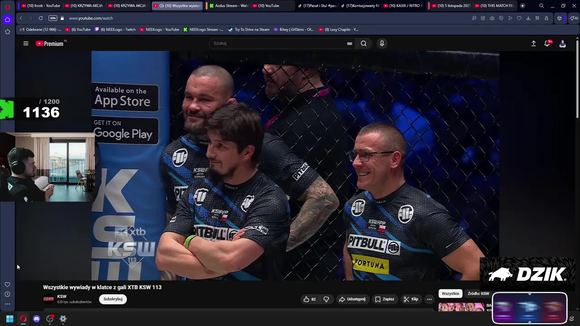Dislike the video with thumbs down
Viewport: 580px width, 326px height.
(x=326, y=299)
